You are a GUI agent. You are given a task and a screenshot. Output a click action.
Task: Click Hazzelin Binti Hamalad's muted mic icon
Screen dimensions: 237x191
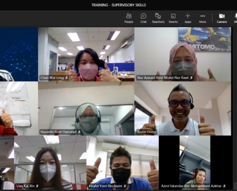click(x=79, y=132)
